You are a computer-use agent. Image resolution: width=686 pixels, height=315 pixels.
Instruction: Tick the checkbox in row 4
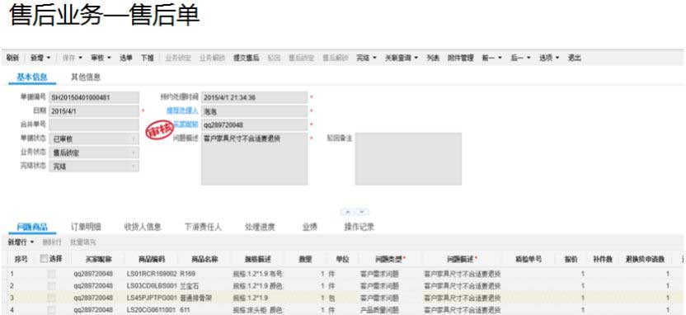pyautogui.click(x=52, y=310)
